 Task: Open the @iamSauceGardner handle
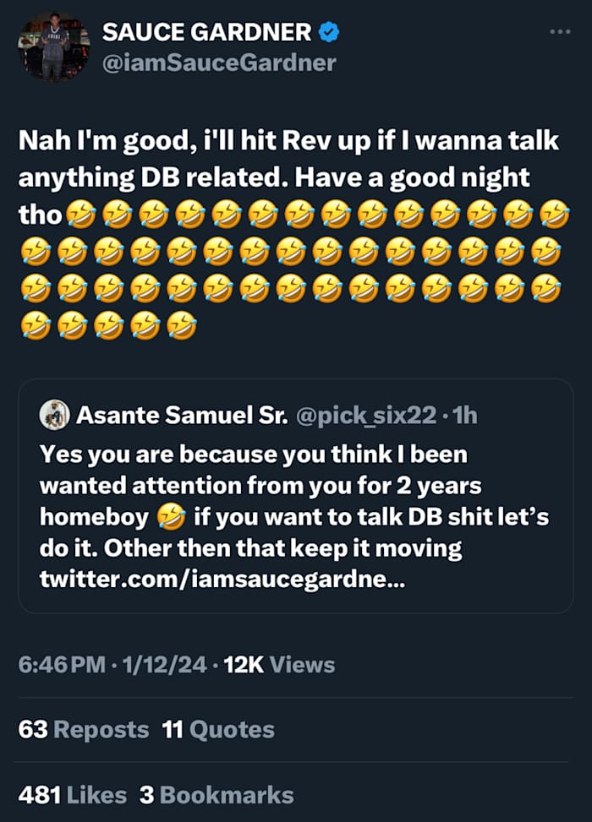coord(219,63)
